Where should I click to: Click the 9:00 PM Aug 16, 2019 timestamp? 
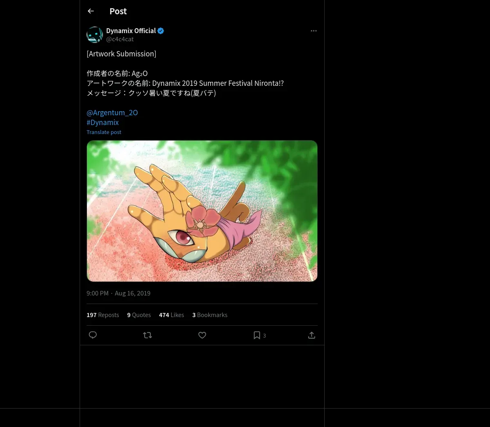tap(118, 293)
